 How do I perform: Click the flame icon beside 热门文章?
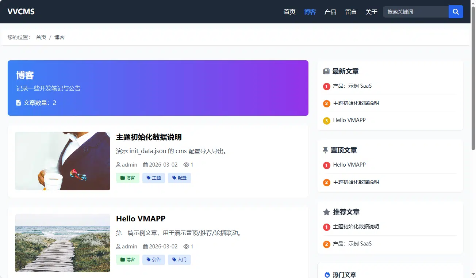click(327, 275)
